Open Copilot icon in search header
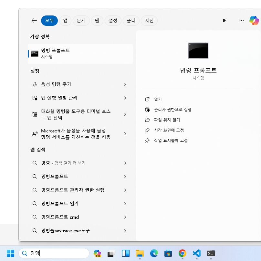 pos(254,21)
